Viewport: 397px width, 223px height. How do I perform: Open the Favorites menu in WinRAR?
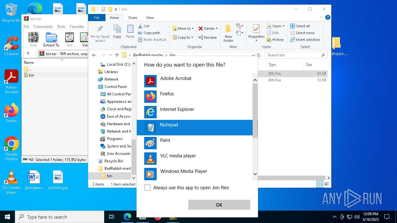pos(77,27)
